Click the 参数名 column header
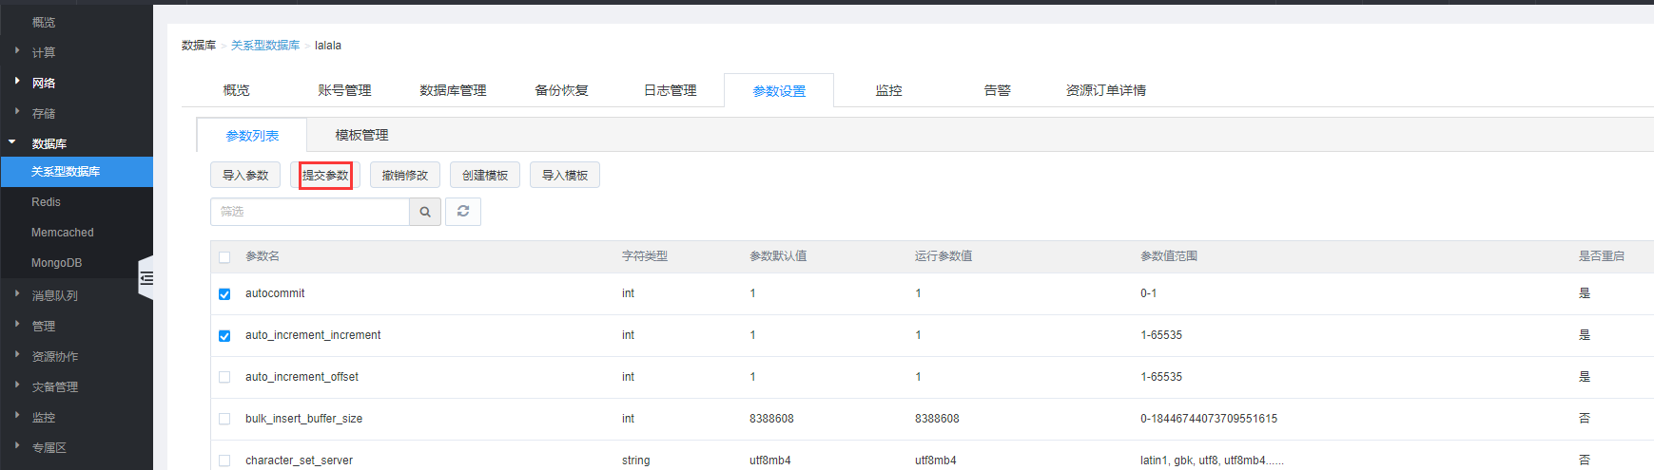 pos(263,256)
